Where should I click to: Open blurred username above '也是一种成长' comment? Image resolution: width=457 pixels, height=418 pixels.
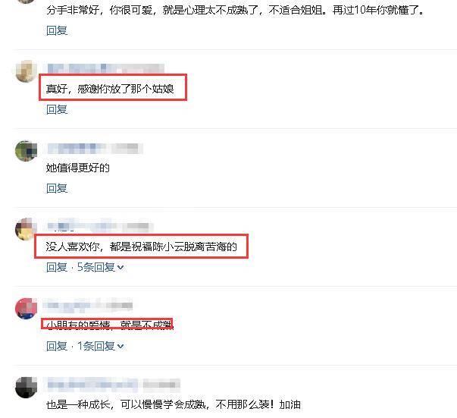pyautogui.click(x=114, y=385)
